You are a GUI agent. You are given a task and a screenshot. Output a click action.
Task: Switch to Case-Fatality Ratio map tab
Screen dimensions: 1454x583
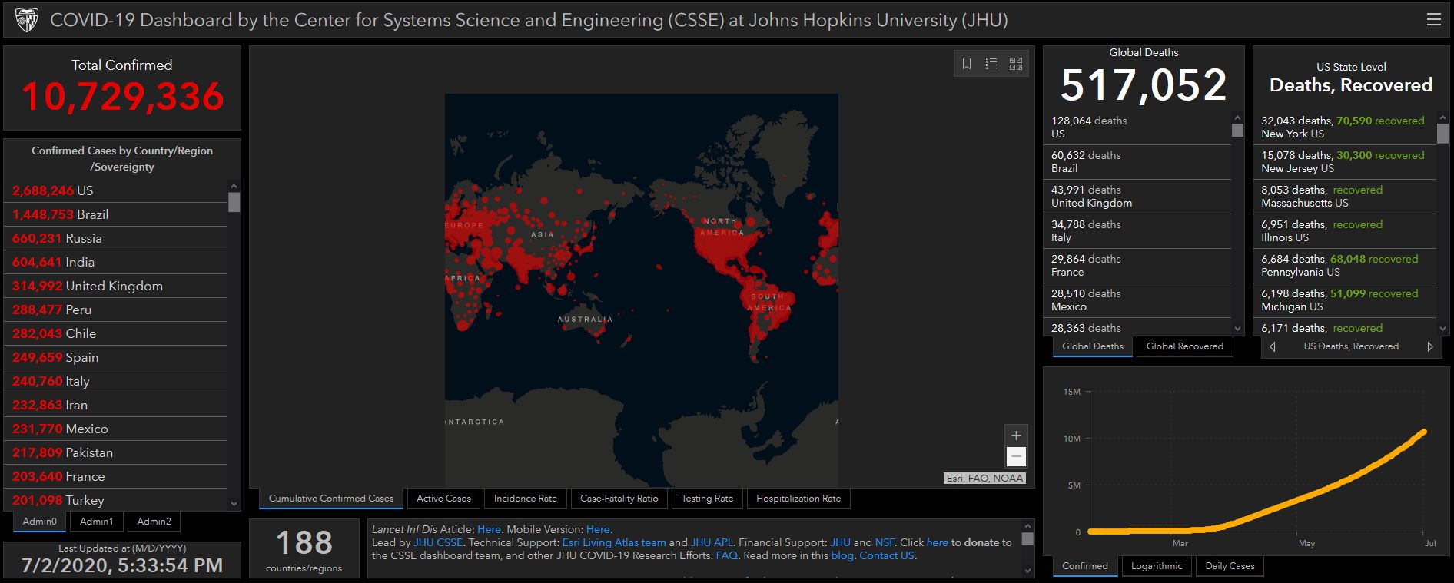click(619, 499)
